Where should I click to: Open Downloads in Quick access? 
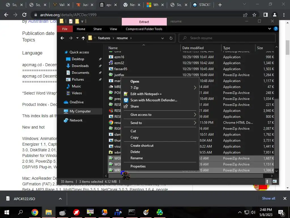click(80, 66)
